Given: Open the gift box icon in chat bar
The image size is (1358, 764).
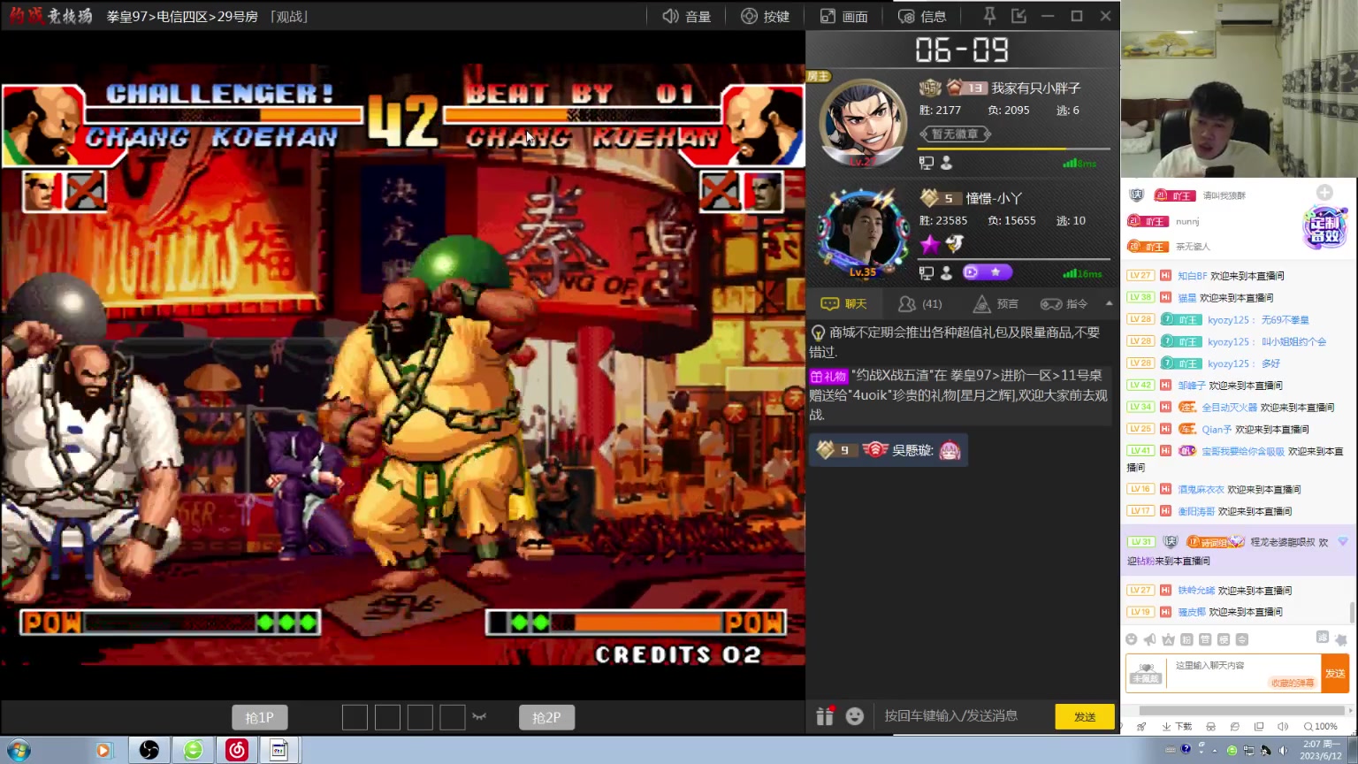Looking at the screenshot, I should pyautogui.click(x=825, y=715).
